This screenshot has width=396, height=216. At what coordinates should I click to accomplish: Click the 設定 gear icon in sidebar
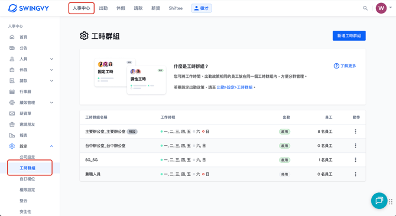pos(12,146)
